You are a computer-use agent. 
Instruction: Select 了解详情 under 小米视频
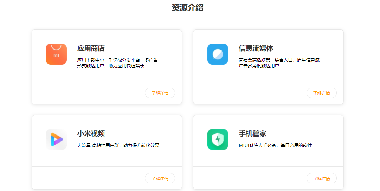tap(160, 178)
